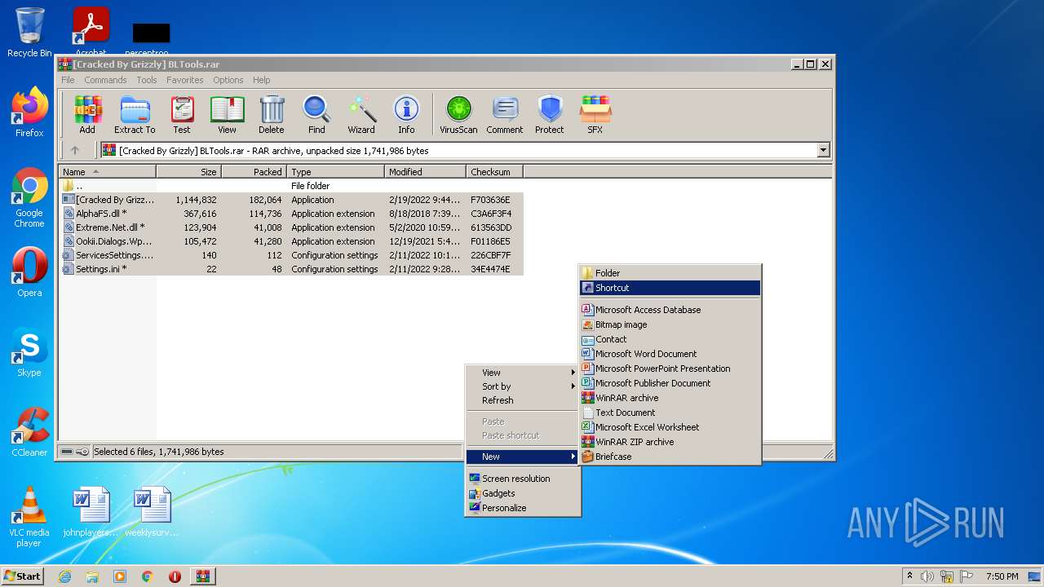Click WinRAR taskbar button
The width and height of the screenshot is (1044, 587).
(x=202, y=576)
